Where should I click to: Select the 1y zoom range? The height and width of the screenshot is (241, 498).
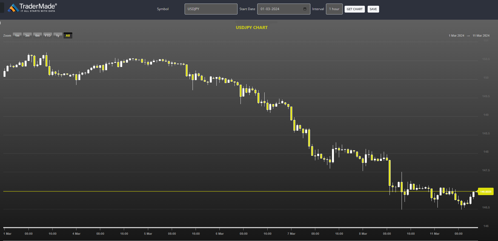[x=58, y=36]
